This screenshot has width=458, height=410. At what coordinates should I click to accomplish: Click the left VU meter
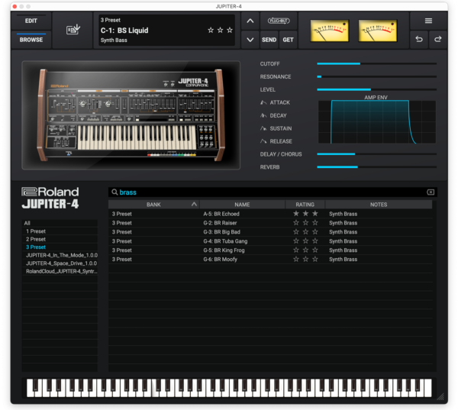pos(329,31)
